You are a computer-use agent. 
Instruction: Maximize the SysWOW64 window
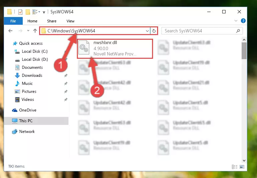(x=224, y=12)
